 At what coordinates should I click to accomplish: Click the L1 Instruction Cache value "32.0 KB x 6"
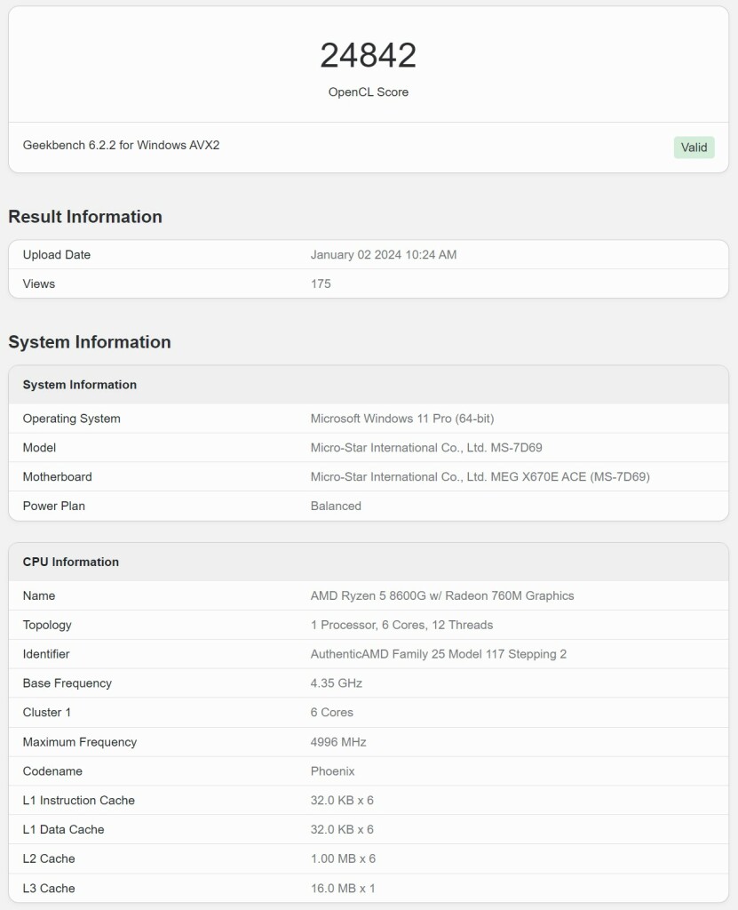coord(342,801)
